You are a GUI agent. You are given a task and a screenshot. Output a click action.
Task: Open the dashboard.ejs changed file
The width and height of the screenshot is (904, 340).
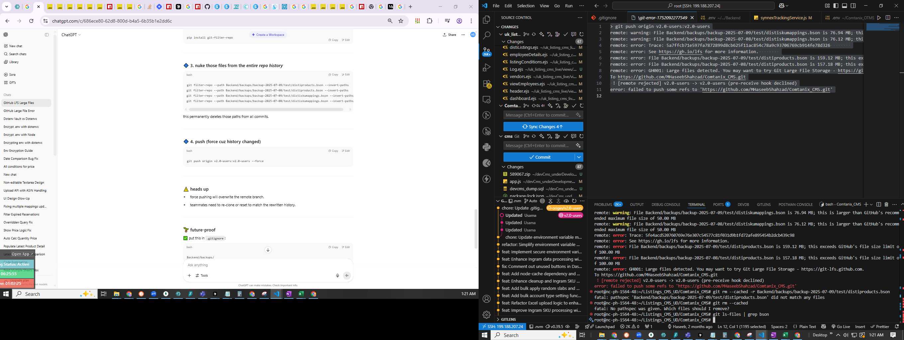[x=543, y=99]
